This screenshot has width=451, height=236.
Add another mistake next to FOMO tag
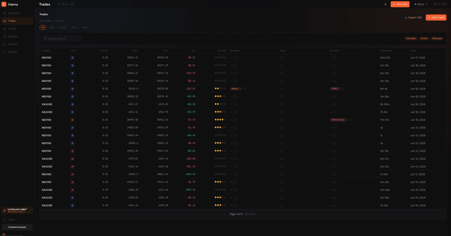coord(343,89)
